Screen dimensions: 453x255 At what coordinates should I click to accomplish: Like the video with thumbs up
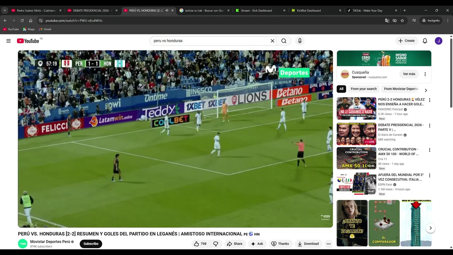click(x=200, y=244)
